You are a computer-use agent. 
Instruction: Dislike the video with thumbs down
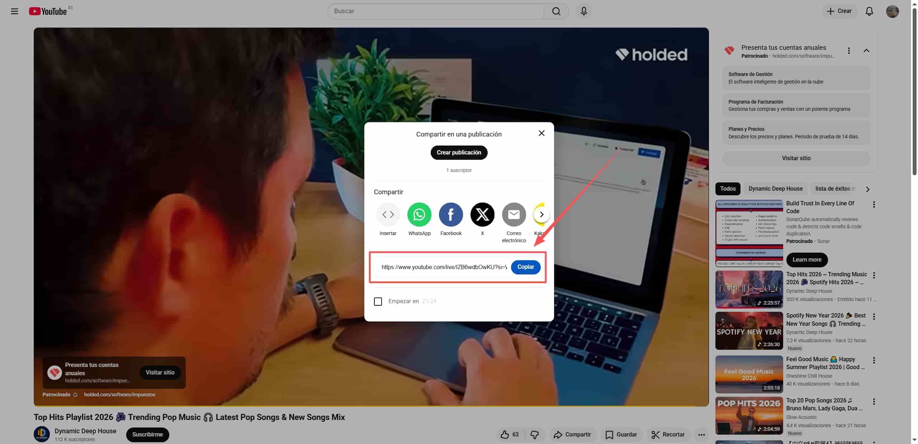(x=535, y=434)
